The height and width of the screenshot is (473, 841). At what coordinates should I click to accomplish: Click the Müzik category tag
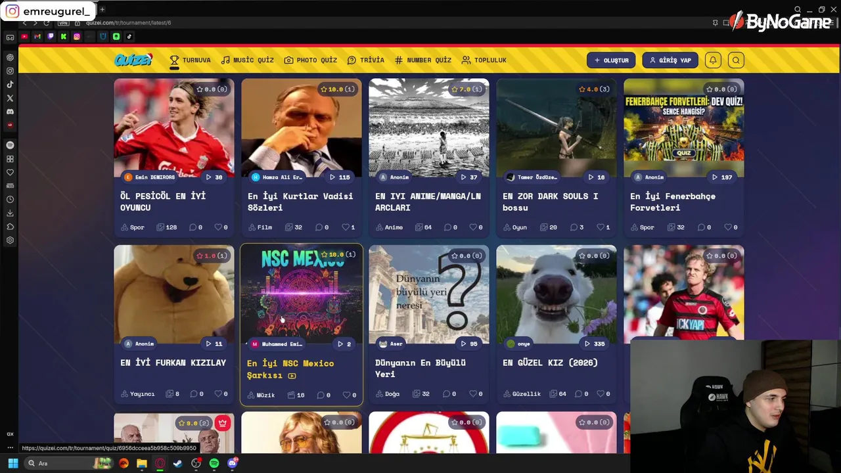tap(261, 395)
